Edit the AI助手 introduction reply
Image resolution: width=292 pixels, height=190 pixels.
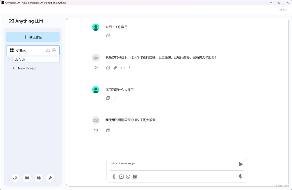tap(115, 68)
